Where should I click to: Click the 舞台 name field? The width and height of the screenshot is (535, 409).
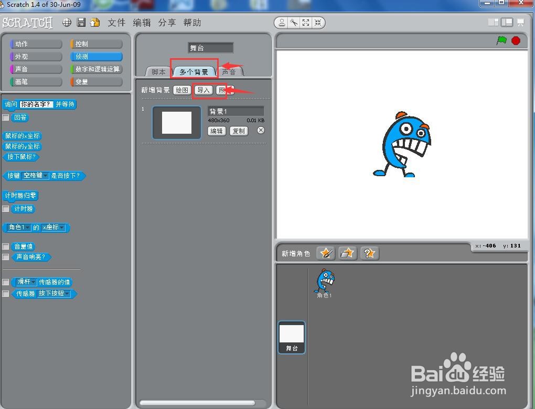pos(210,48)
